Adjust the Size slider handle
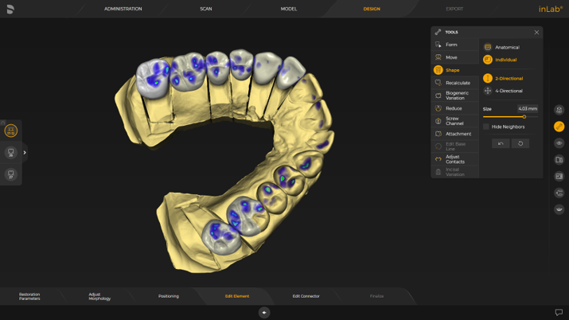The width and height of the screenshot is (569, 320). click(524, 117)
